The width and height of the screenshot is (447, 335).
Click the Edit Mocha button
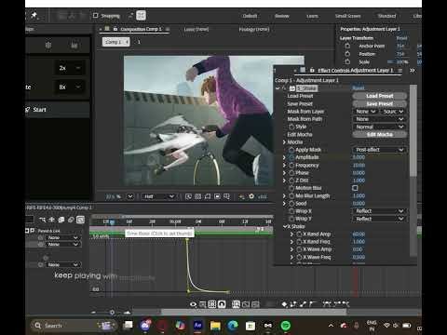click(379, 134)
